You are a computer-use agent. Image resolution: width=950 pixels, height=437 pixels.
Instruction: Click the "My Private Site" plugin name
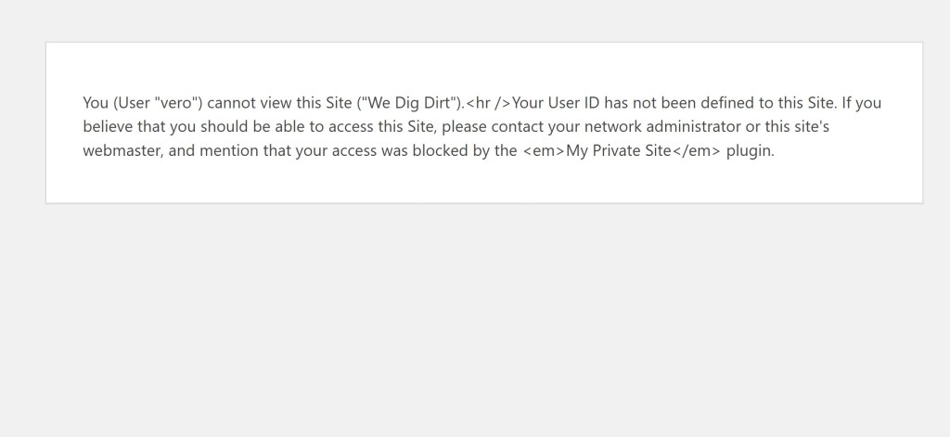click(x=619, y=151)
